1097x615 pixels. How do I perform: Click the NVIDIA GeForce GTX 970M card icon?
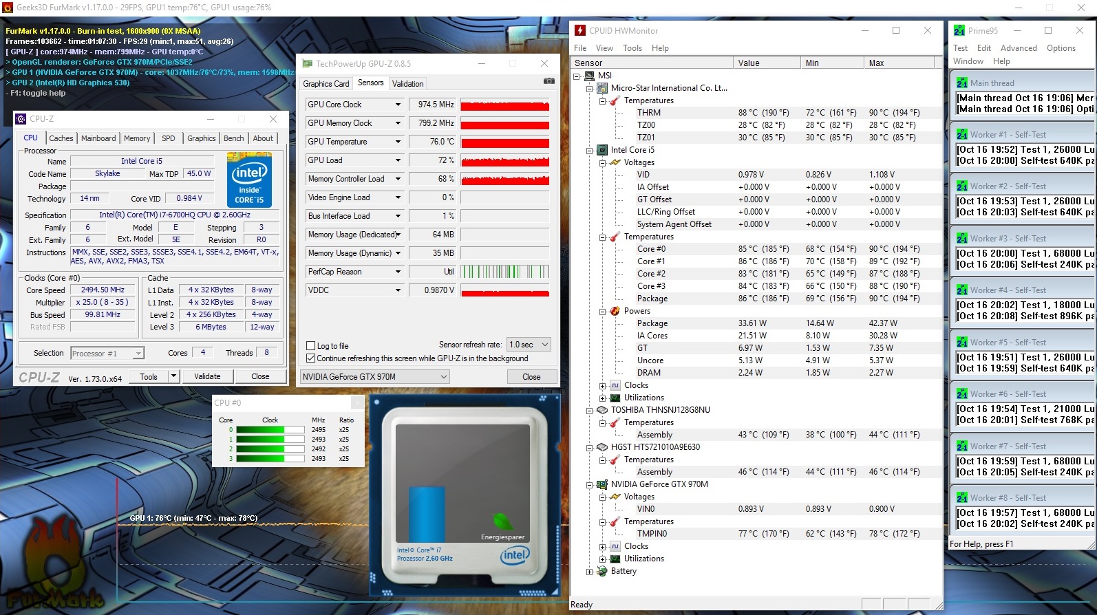[x=602, y=484]
